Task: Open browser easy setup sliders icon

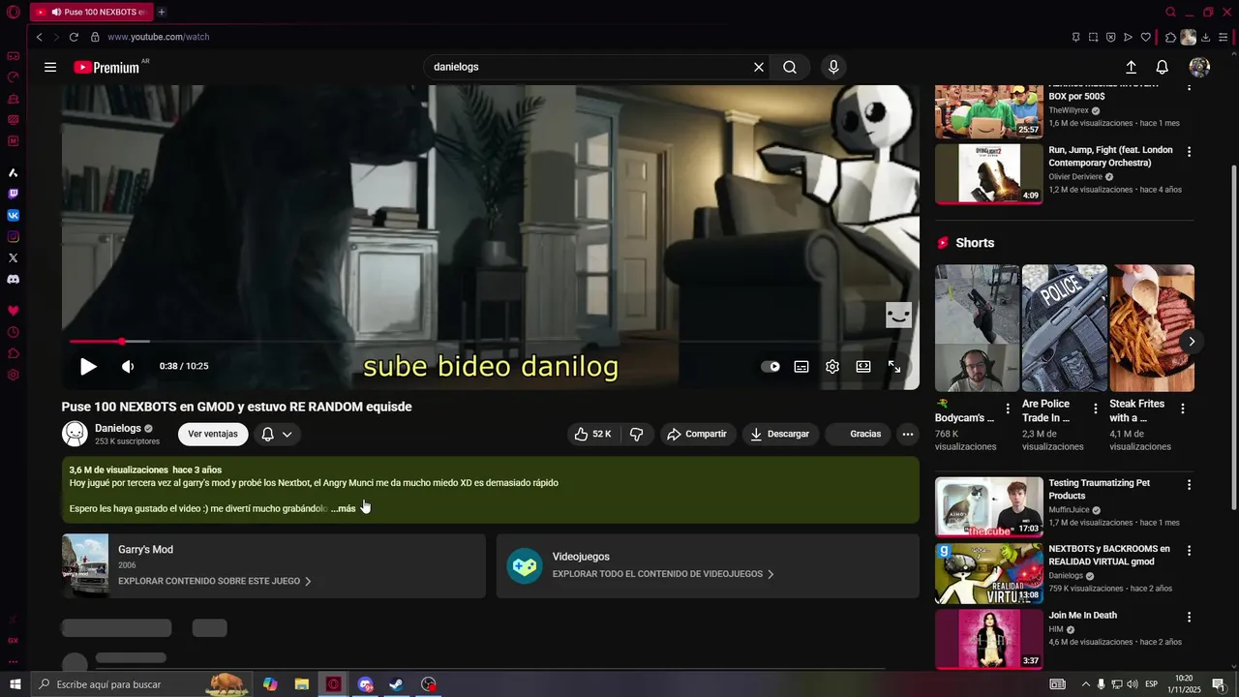Action: [x=1224, y=37]
